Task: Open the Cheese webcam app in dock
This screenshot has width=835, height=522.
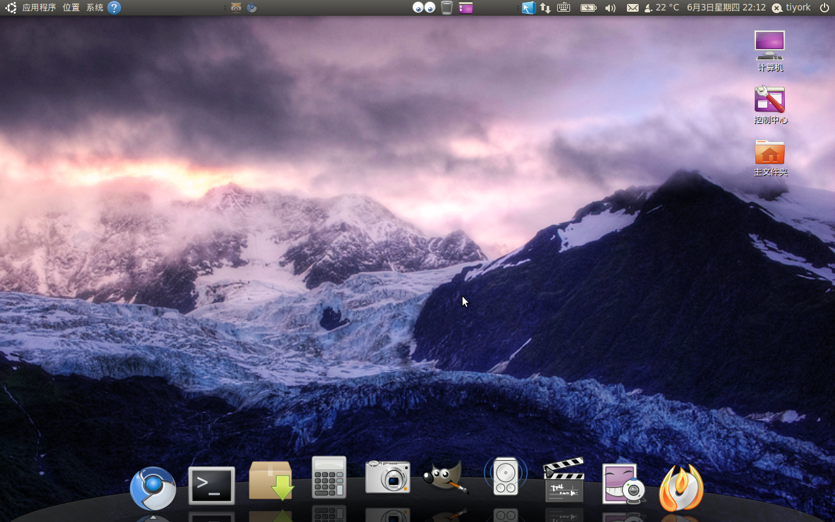Action: (623, 484)
